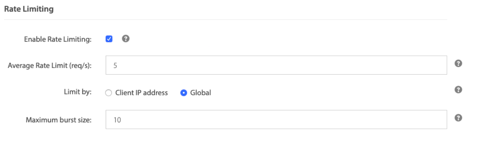
Task: Open help for Enable Rate Limiting
Action: coord(124,39)
